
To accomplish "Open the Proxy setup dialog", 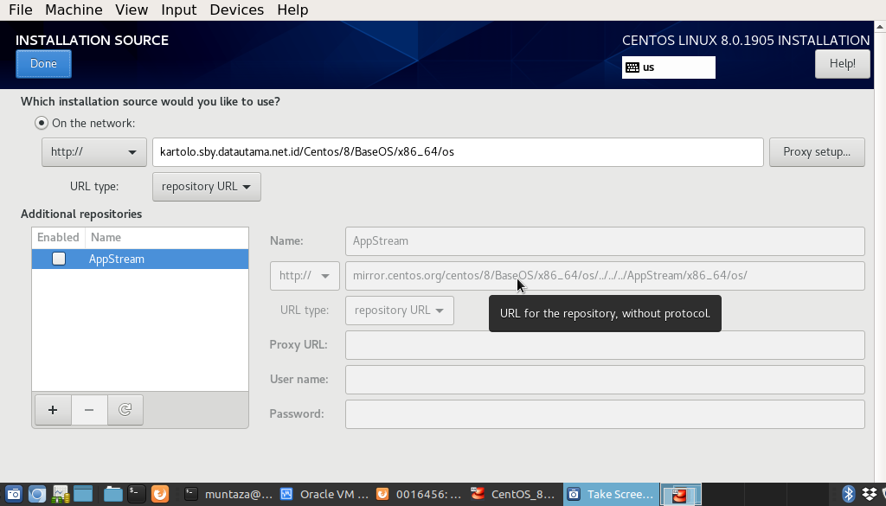I will [816, 151].
